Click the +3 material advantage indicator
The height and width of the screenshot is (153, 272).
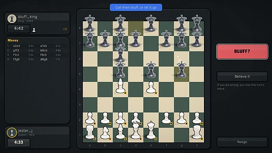(x=65, y=29)
